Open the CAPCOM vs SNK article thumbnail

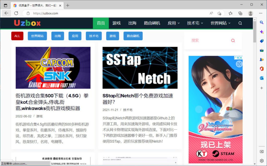pos(53,68)
